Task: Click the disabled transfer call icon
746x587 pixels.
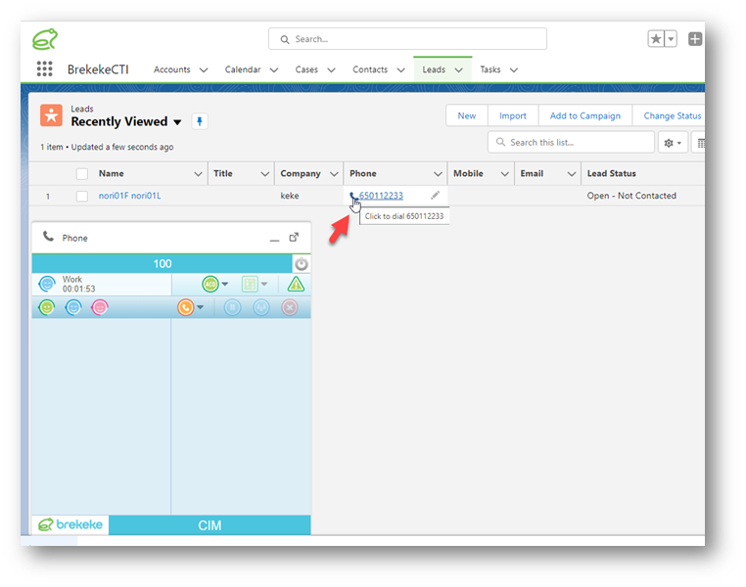Action: pyautogui.click(x=261, y=307)
